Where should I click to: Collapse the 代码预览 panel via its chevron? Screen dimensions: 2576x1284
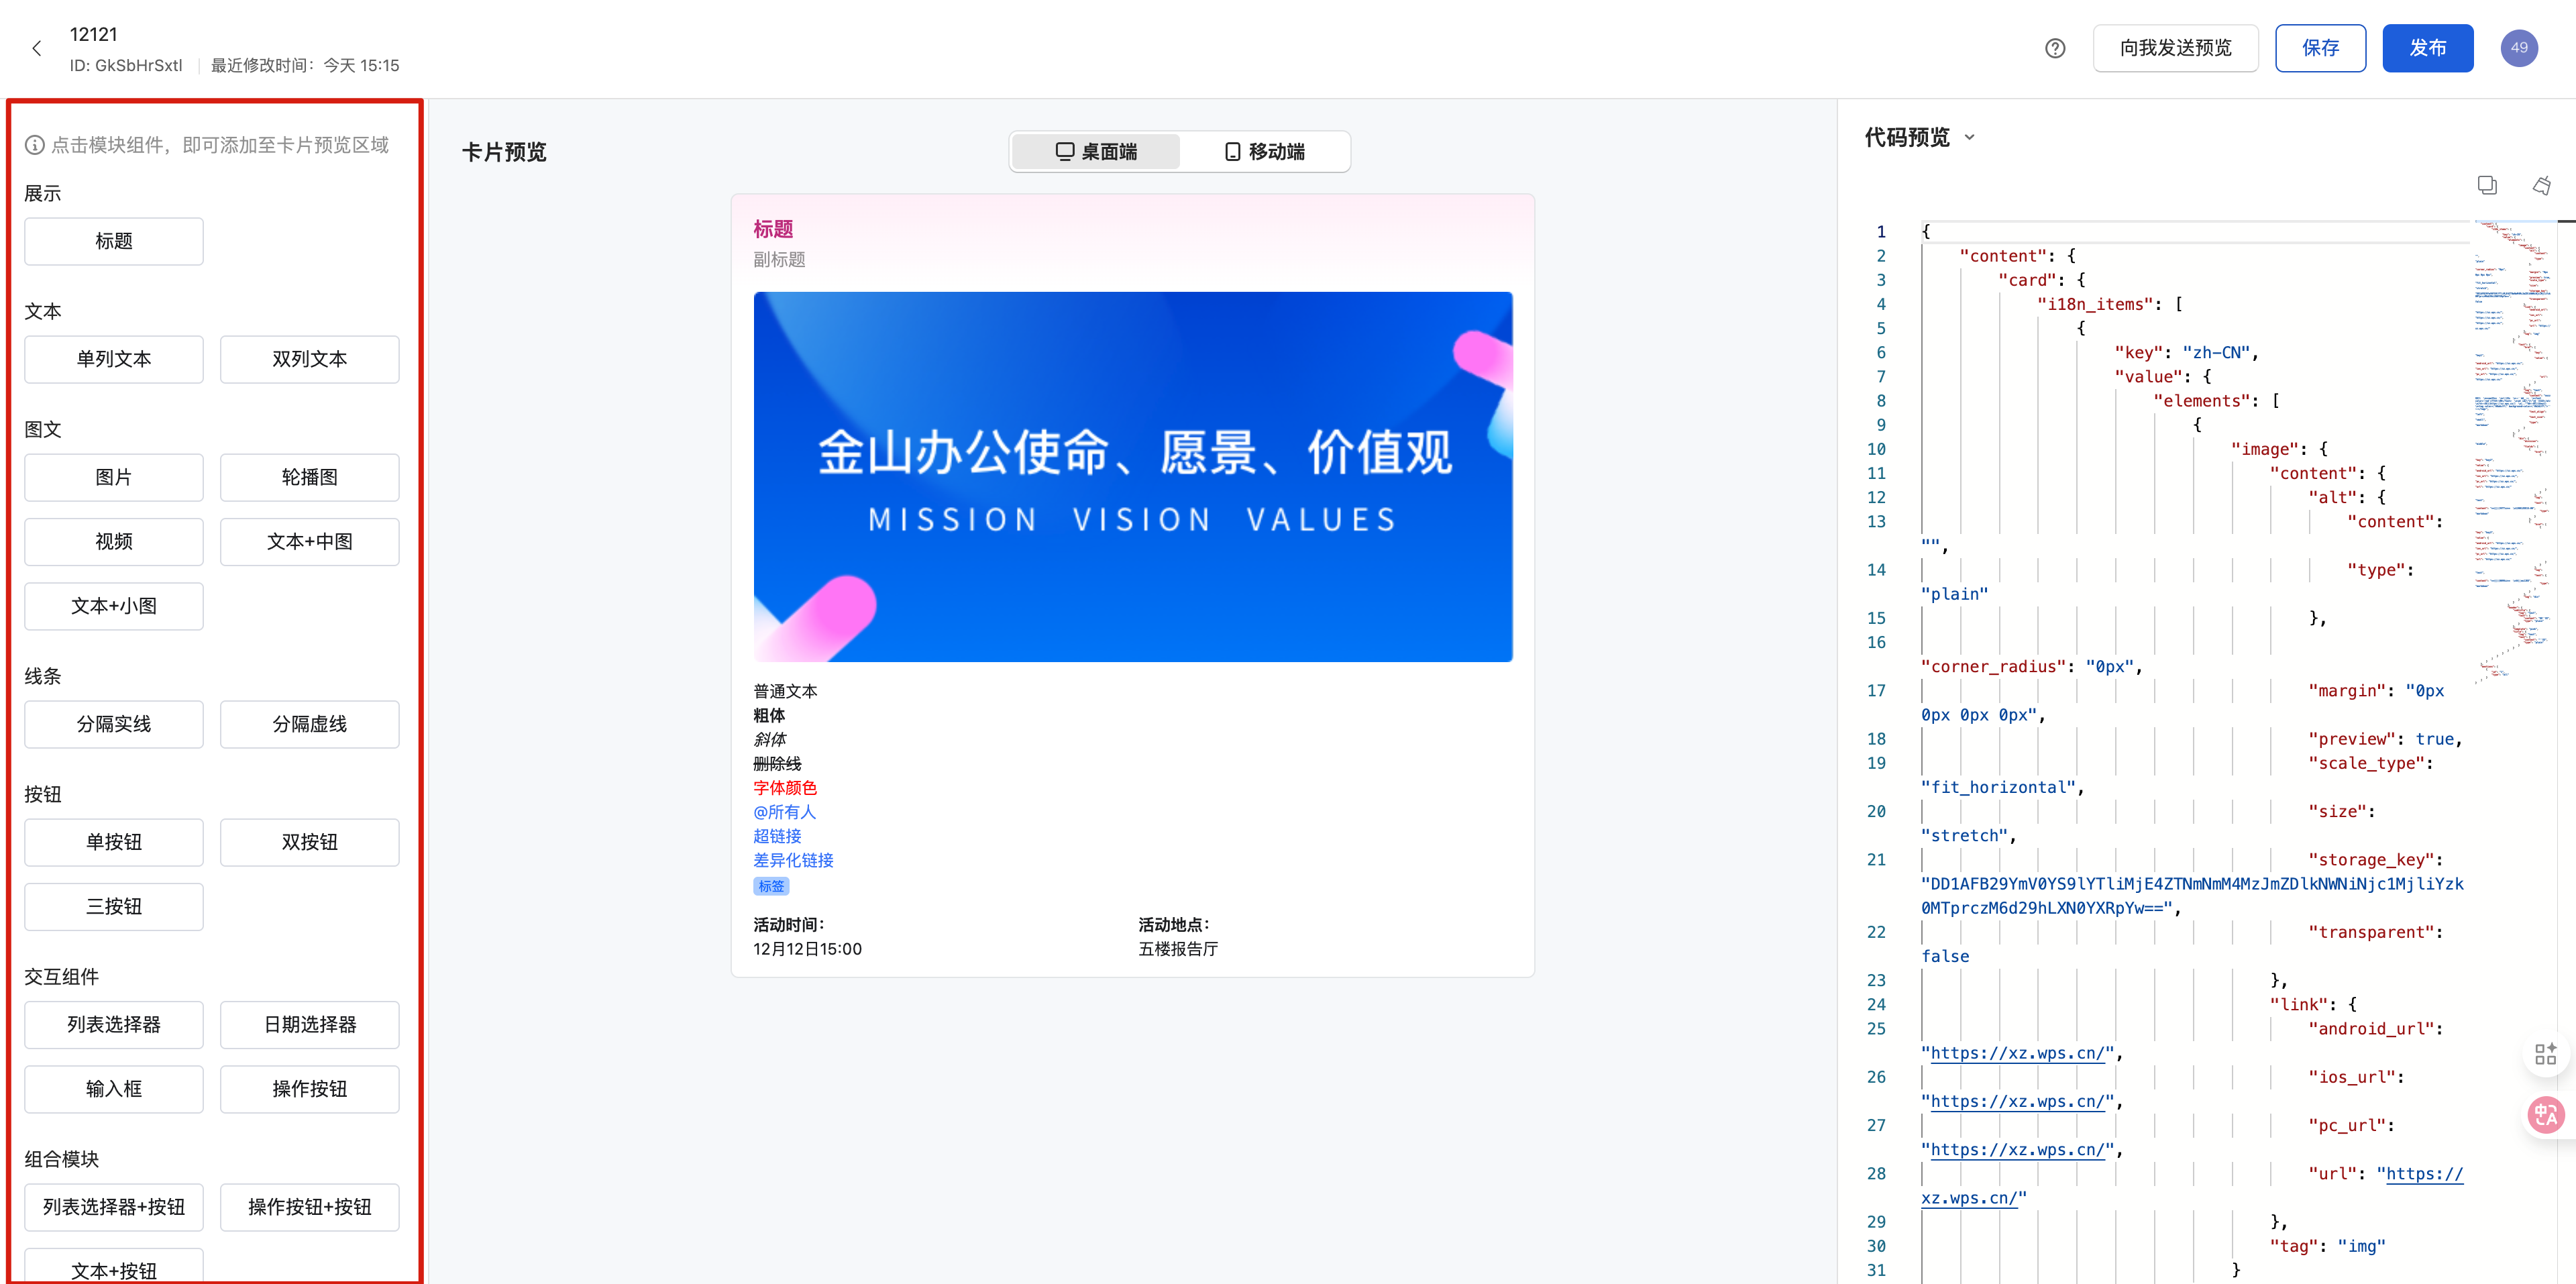pos(1971,137)
